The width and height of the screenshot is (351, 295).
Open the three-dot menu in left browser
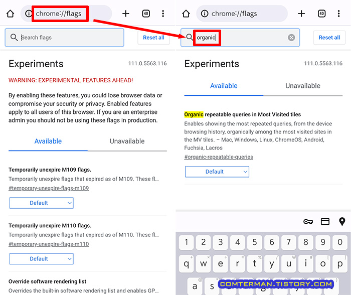coord(163,14)
